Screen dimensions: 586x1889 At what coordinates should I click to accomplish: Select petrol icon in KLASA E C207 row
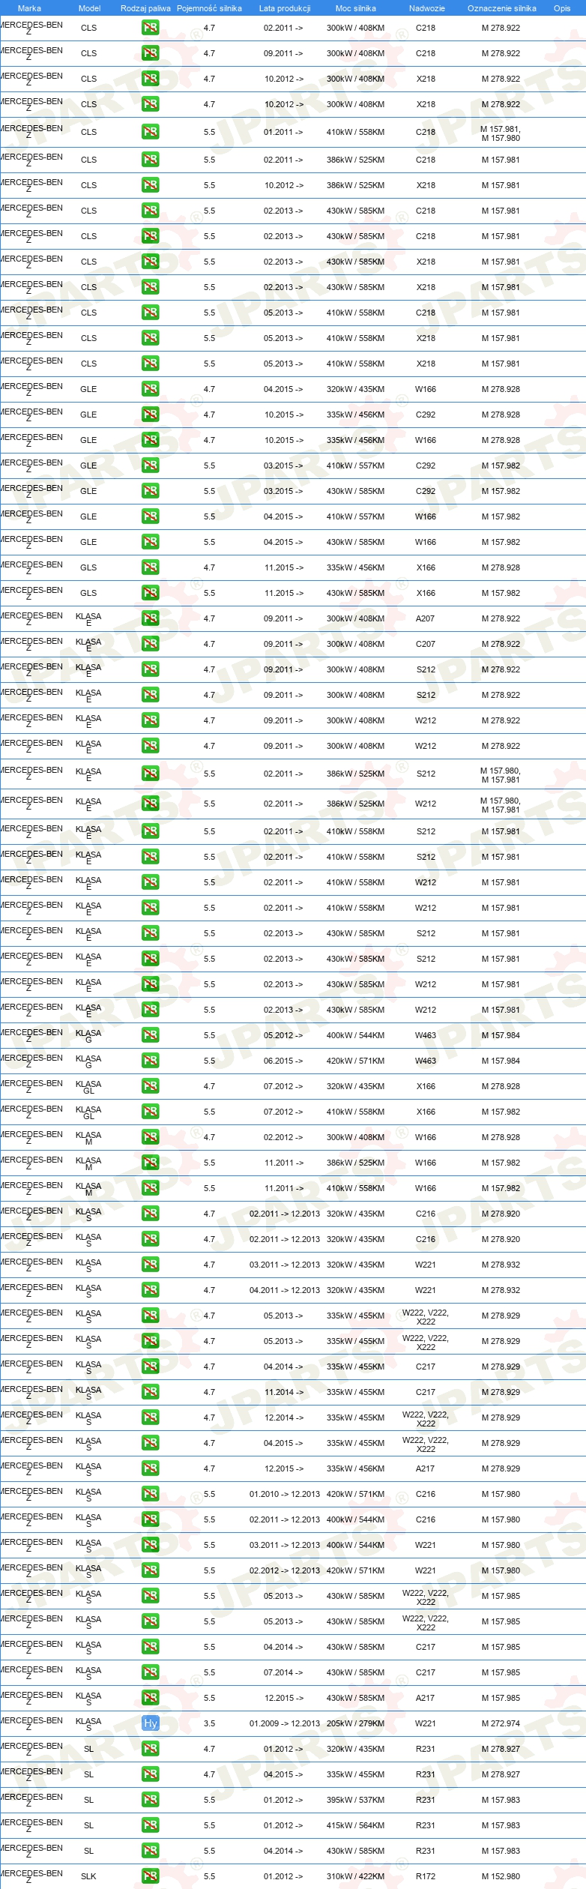[x=150, y=644]
